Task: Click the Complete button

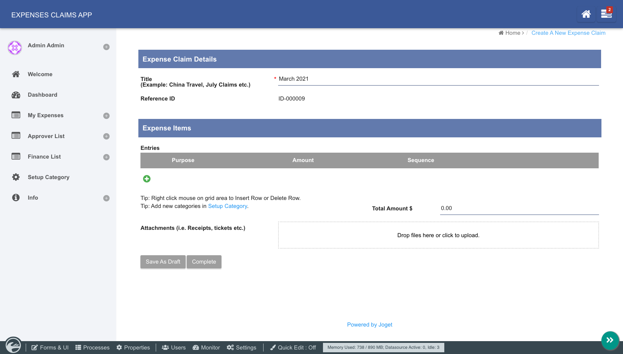Action: tap(204, 262)
